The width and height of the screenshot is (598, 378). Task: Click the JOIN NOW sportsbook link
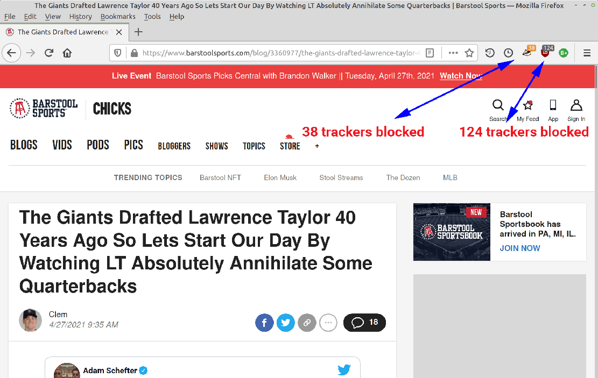coord(520,248)
